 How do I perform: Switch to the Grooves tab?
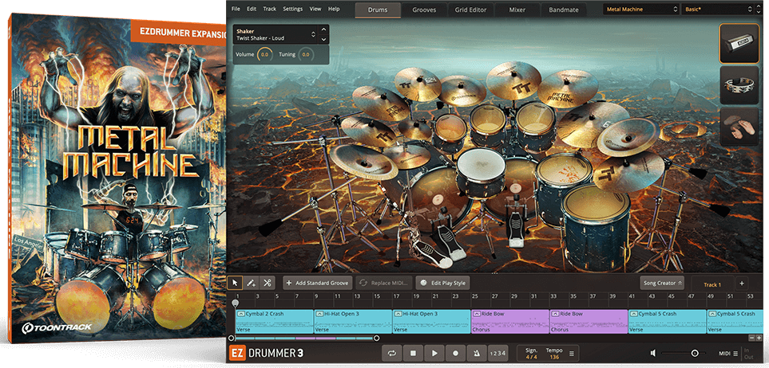[424, 10]
